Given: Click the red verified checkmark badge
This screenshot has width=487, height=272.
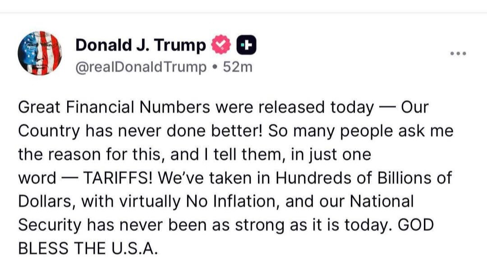Looking at the screenshot, I should pos(221,45).
